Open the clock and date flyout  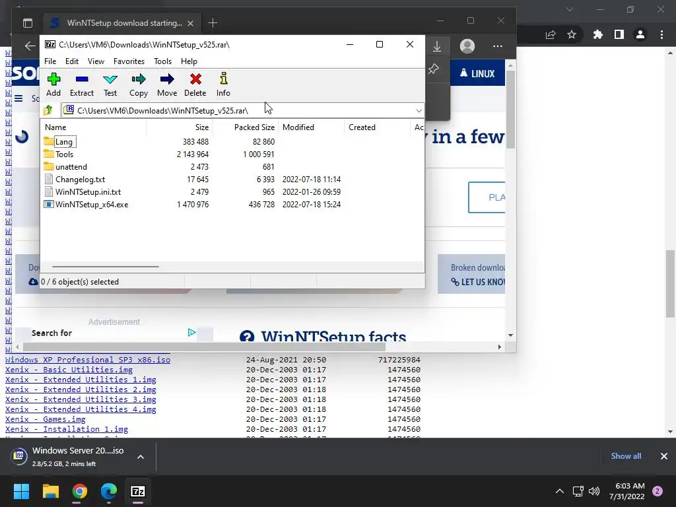pyautogui.click(x=627, y=491)
